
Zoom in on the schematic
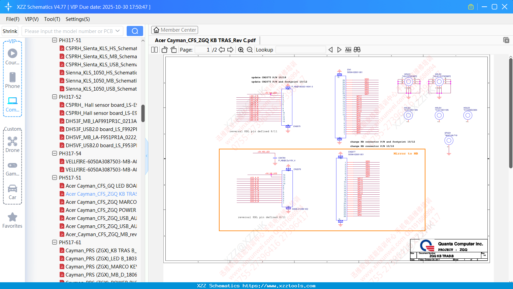(x=241, y=50)
